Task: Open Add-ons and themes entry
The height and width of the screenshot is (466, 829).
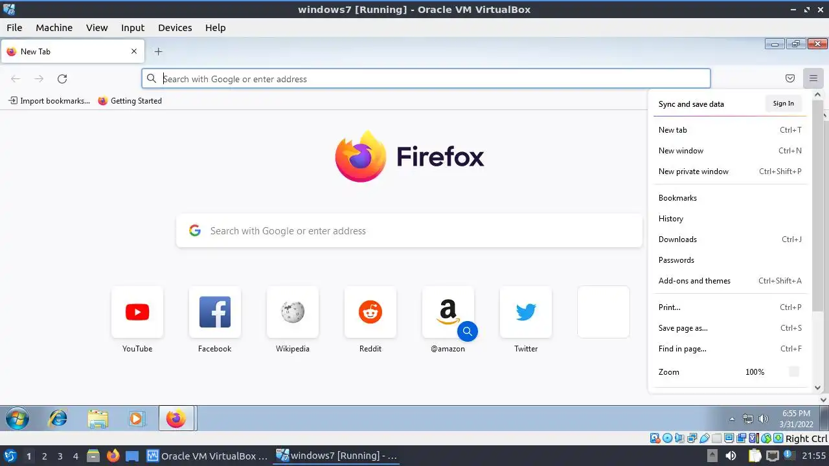Action: coord(730,281)
